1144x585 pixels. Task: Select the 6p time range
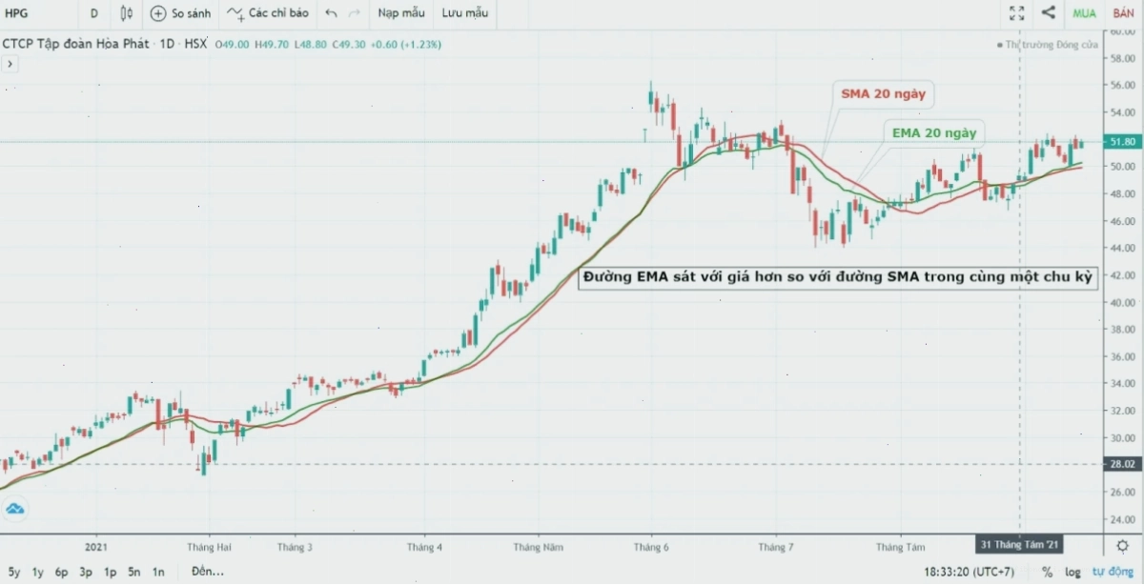point(61,572)
